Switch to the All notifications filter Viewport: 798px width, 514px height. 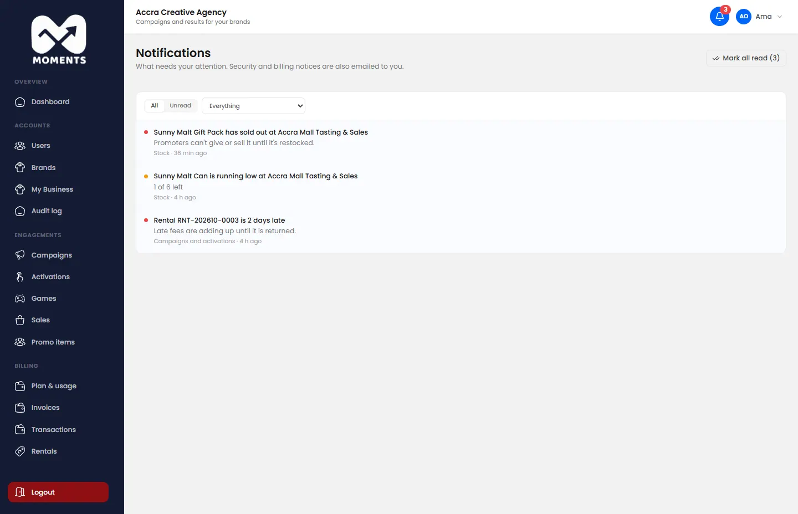pyautogui.click(x=155, y=106)
